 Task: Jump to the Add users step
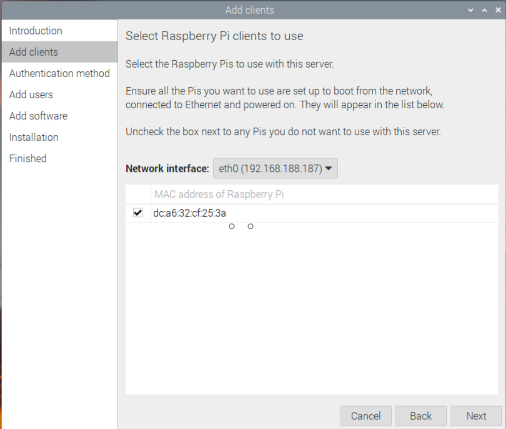click(60, 95)
